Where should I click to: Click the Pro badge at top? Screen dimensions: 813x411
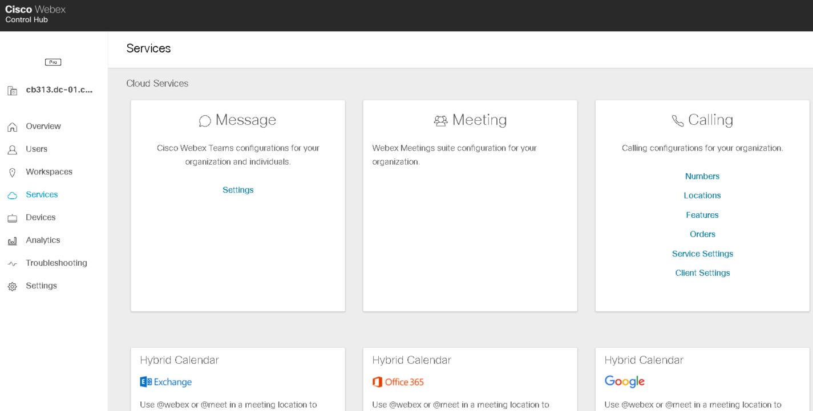(x=54, y=62)
